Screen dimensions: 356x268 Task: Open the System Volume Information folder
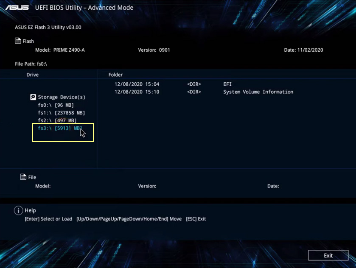[x=258, y=92]
